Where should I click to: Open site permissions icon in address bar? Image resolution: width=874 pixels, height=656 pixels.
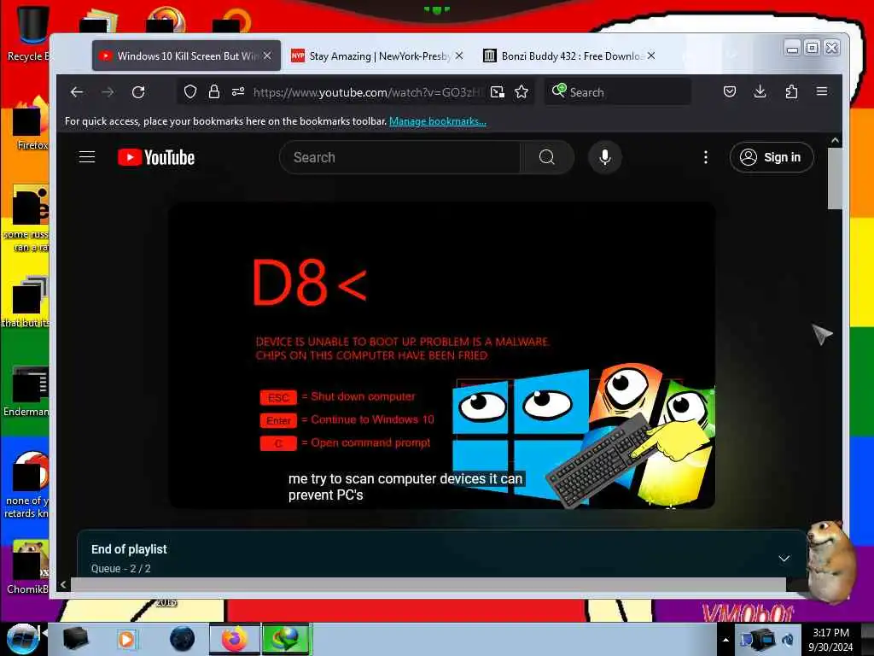(x=238, y=91)
